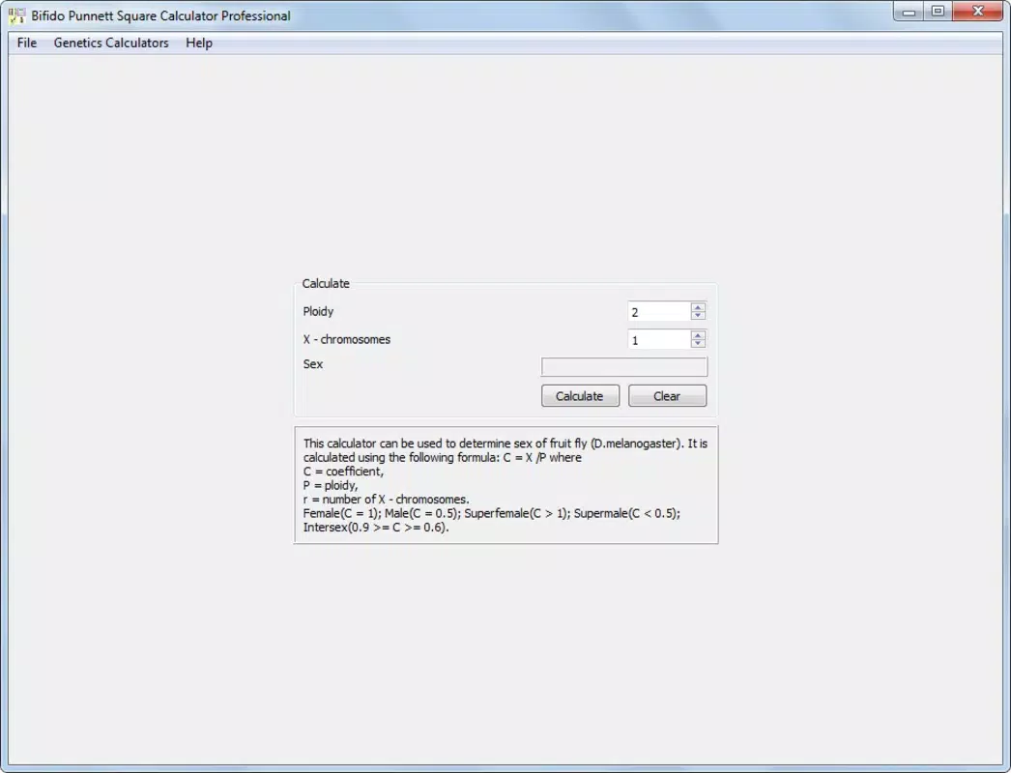Click the 'X - chromosomes' label
Screen dimensions: 1011x773
coord(346,339)
